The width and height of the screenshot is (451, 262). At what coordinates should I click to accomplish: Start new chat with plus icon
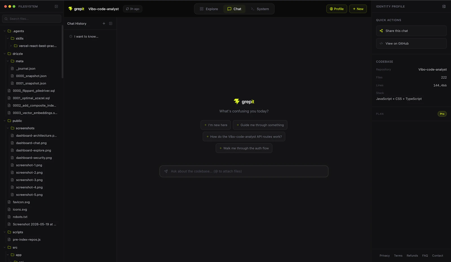(104, 23)
